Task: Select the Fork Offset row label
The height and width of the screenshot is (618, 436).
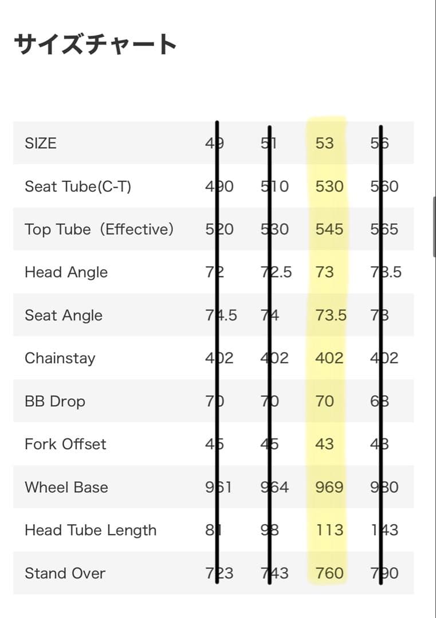Action: coord(65,444)
